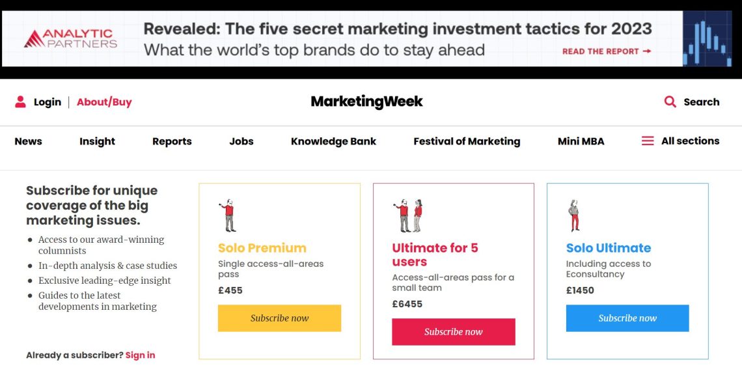Expand the All sections menu
742x371 pixels.
click(x=690, y=141)
